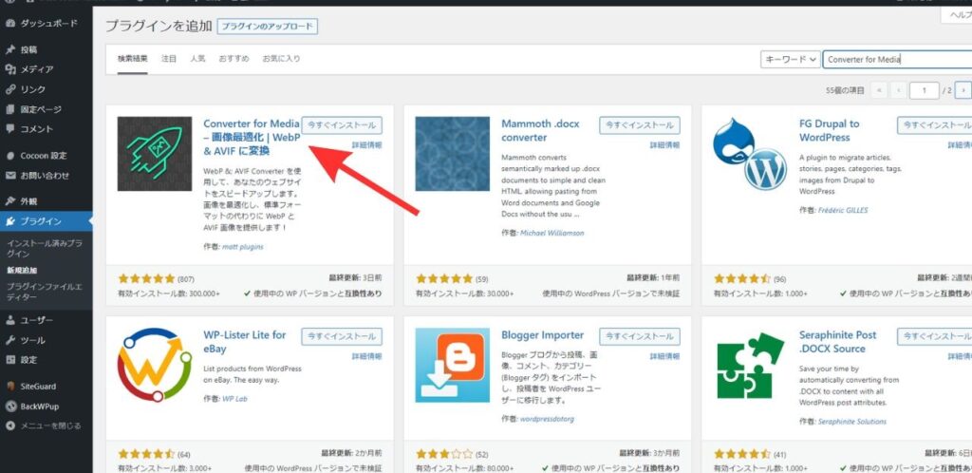Click the メディア media icon
Viewport: 972px width, 473px height.
pos(9,69)
